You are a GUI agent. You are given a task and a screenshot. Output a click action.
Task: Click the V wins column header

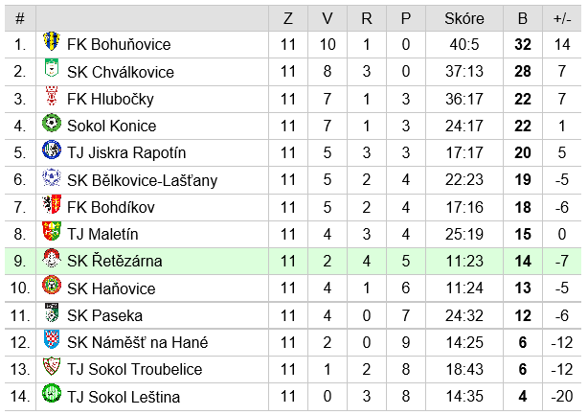tap(328, 18)
